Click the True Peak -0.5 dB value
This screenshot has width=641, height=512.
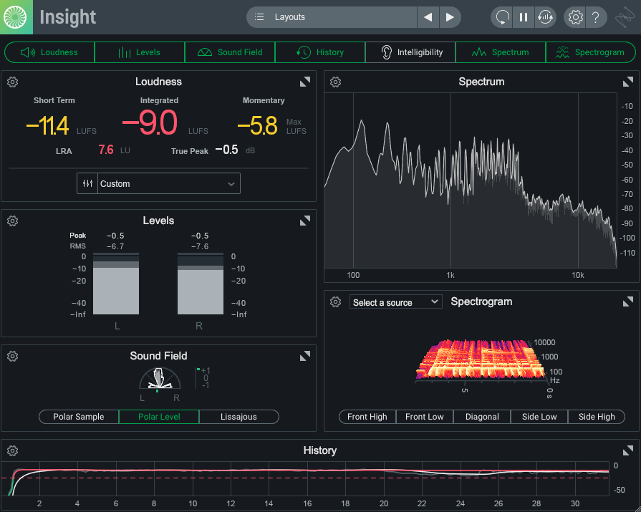[227, 150]
